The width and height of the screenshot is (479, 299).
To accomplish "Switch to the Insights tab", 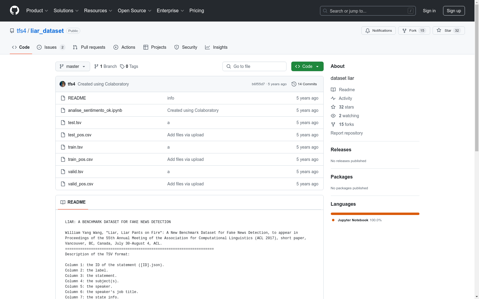I will tap(216, 47).
